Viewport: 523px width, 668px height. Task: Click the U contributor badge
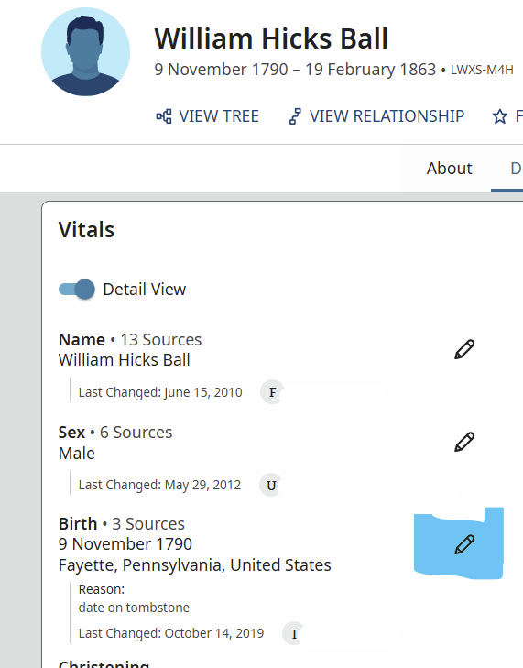[271, 485]
